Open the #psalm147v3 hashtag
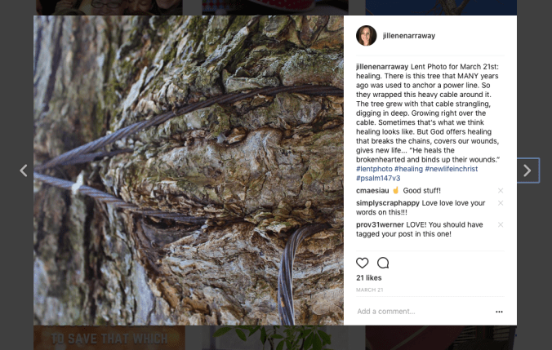Image resolution: width=552 pixels, height=350 pixels. (x=378, y=178)
